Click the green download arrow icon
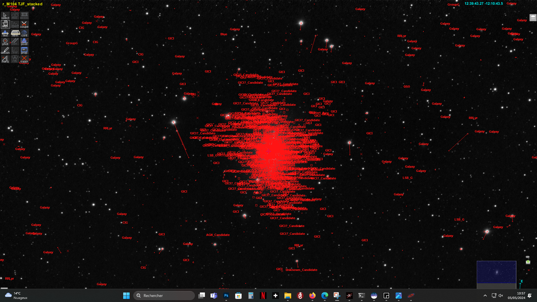 click(528, 262)
